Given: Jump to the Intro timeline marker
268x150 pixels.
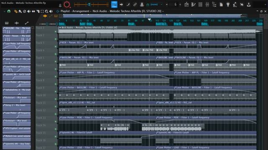Looking at the screenshot, I should (62, 24).
